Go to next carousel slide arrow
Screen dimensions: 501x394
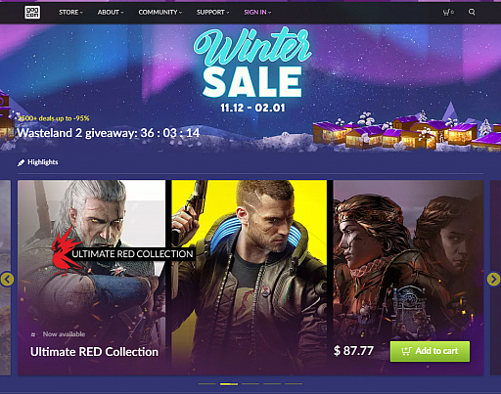[493, 279]
